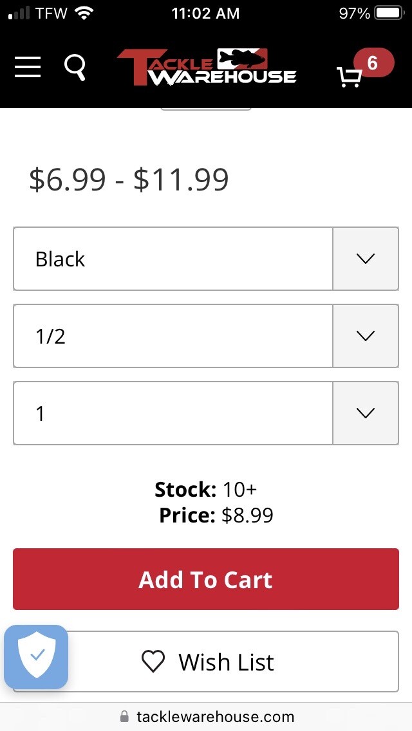The width and height of the screenshot is (412, 731).
Task: Tap the Wi-Fi status icon
Action: pos(84,14)
